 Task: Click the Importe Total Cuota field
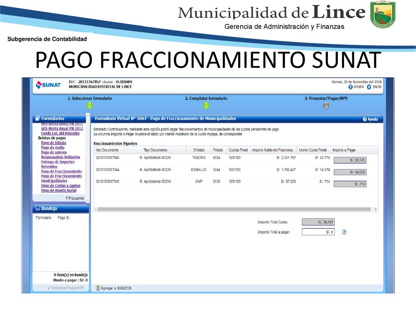[x=318, y=222]
